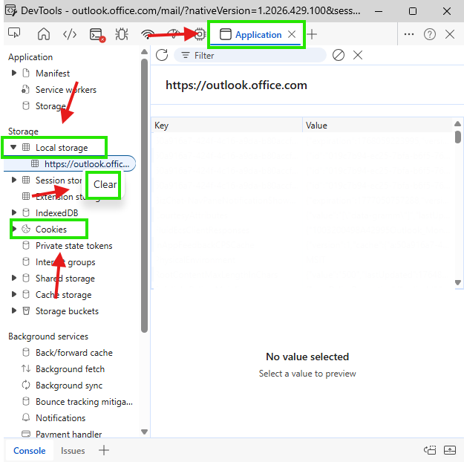Switch to the Console drawer tab
Viewport: 464px width, 462px height.
[29, 450]
